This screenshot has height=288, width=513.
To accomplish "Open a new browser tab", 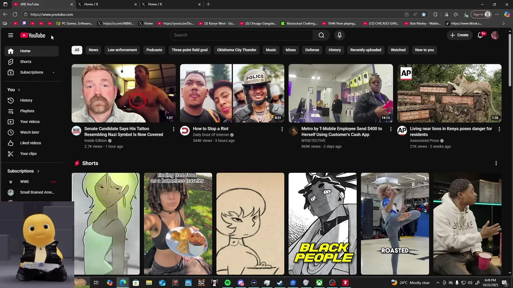I will click(x=208, y=4).
